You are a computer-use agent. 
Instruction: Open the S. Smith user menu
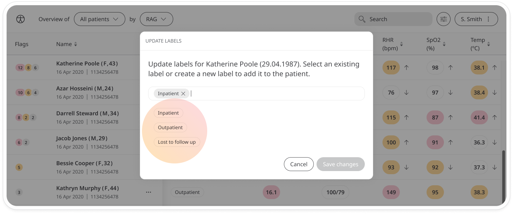[476, 19]
